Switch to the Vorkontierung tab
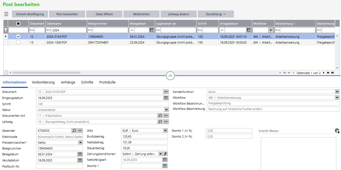Screen dimensions: 341x170 [43, 82]
